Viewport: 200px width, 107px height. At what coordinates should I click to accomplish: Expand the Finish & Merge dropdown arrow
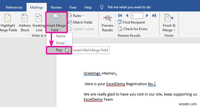pos(174,30)
